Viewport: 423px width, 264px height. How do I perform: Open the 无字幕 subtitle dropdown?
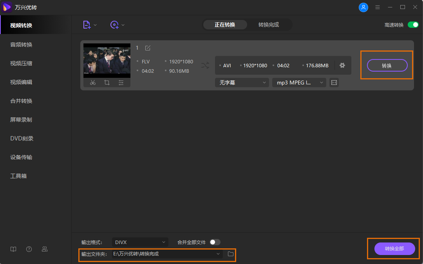(x=242, y=83)
